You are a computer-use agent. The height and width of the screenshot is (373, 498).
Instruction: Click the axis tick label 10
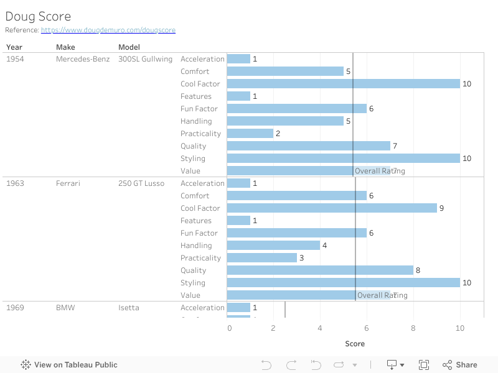pos(460,328)
